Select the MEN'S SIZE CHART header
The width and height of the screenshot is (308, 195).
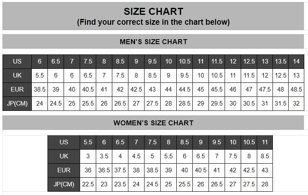[154, 42]
